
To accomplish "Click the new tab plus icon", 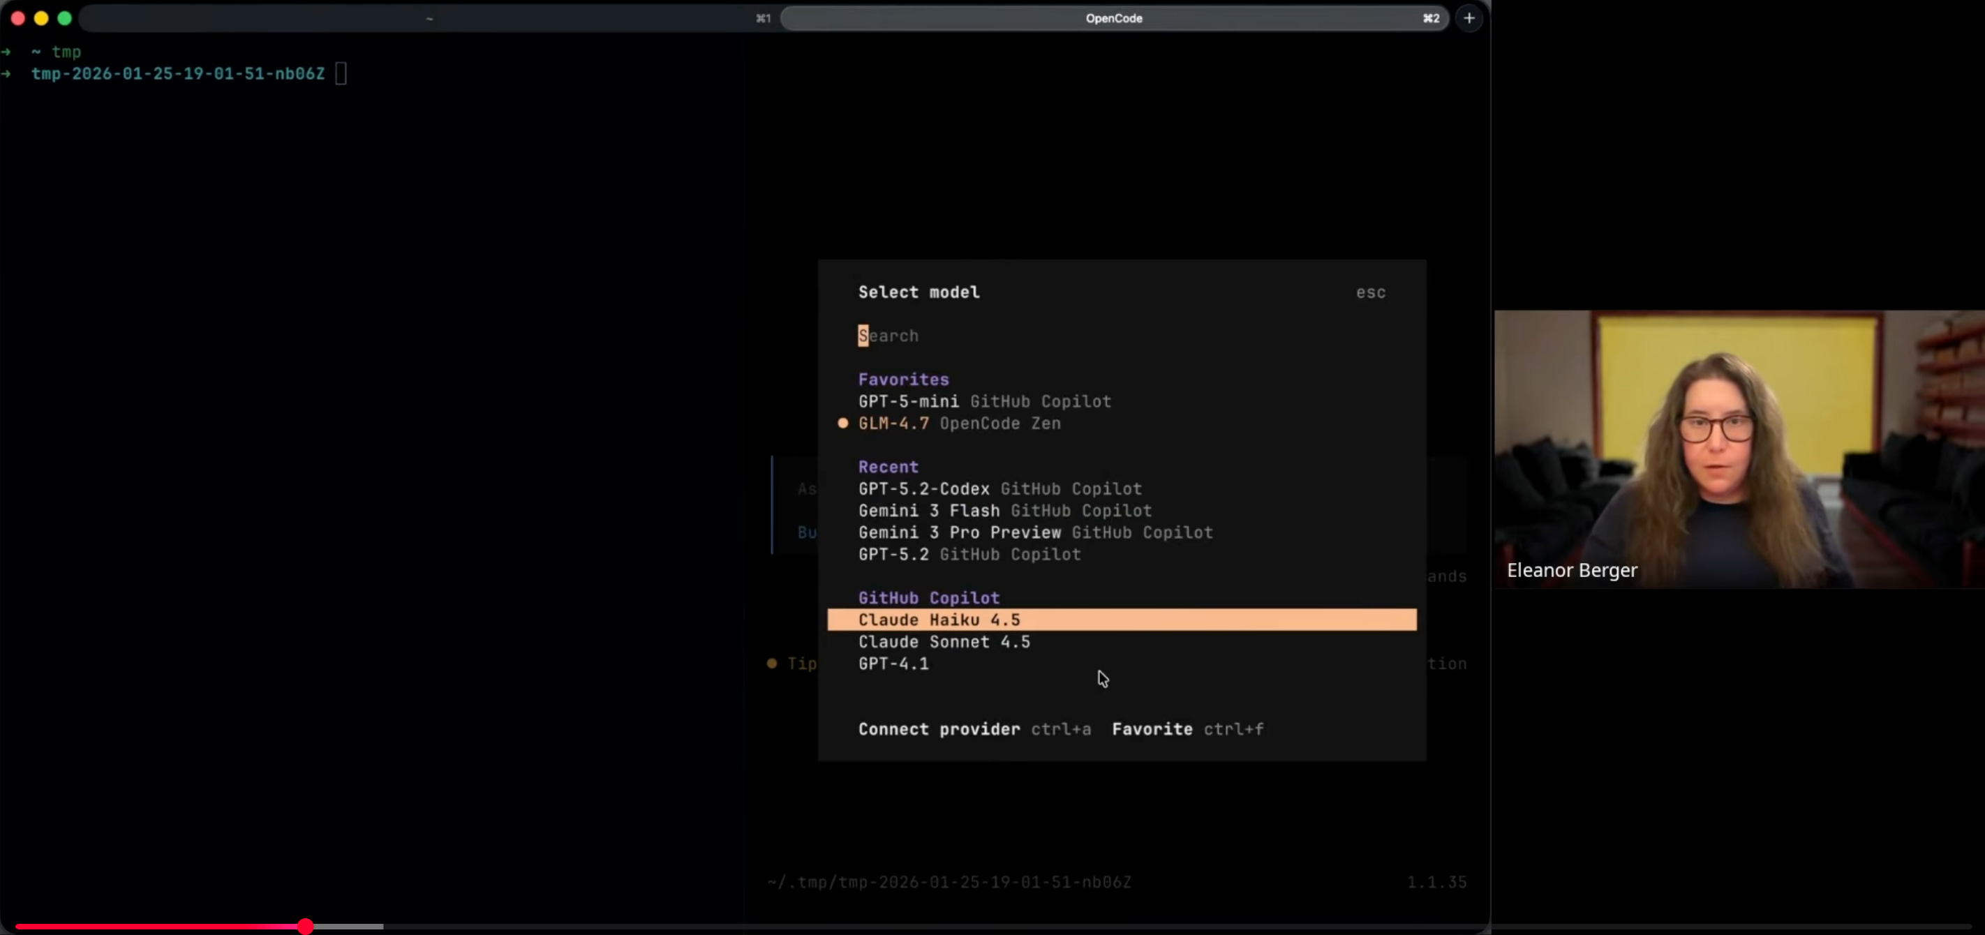I will [x=1469, y=17].
